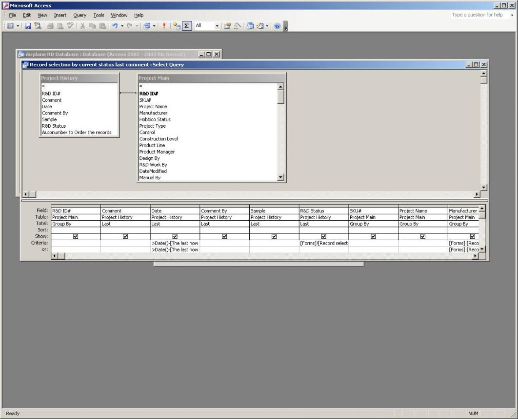
Task: Click the Print Preview icon
Action: (x=60, y=26)
